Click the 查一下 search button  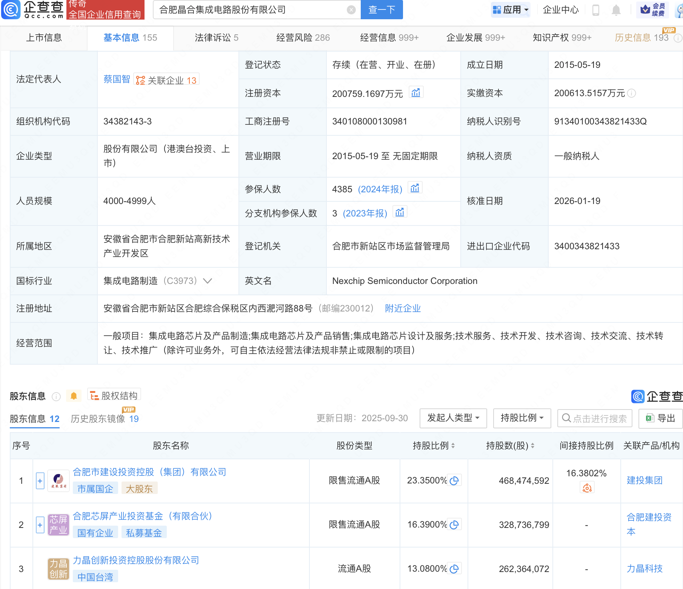381,10
